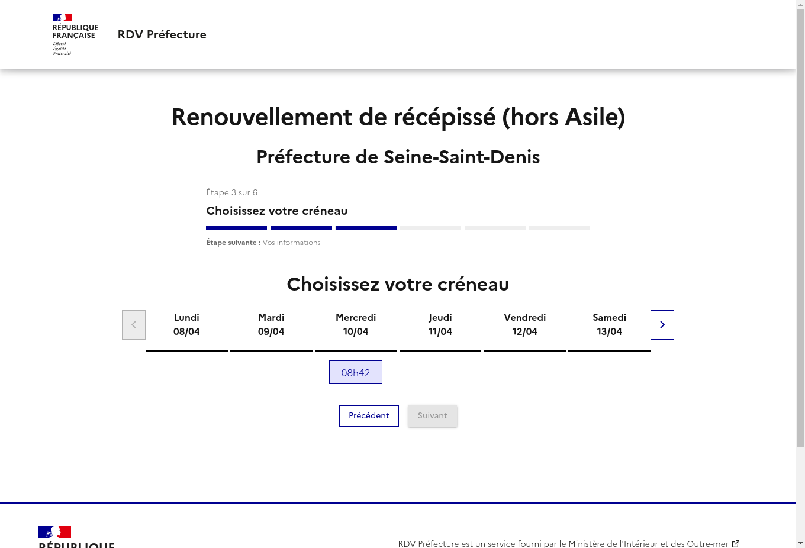Screen dimensions: 805x548
Task: Click the Suivant button
Action: 433,416
